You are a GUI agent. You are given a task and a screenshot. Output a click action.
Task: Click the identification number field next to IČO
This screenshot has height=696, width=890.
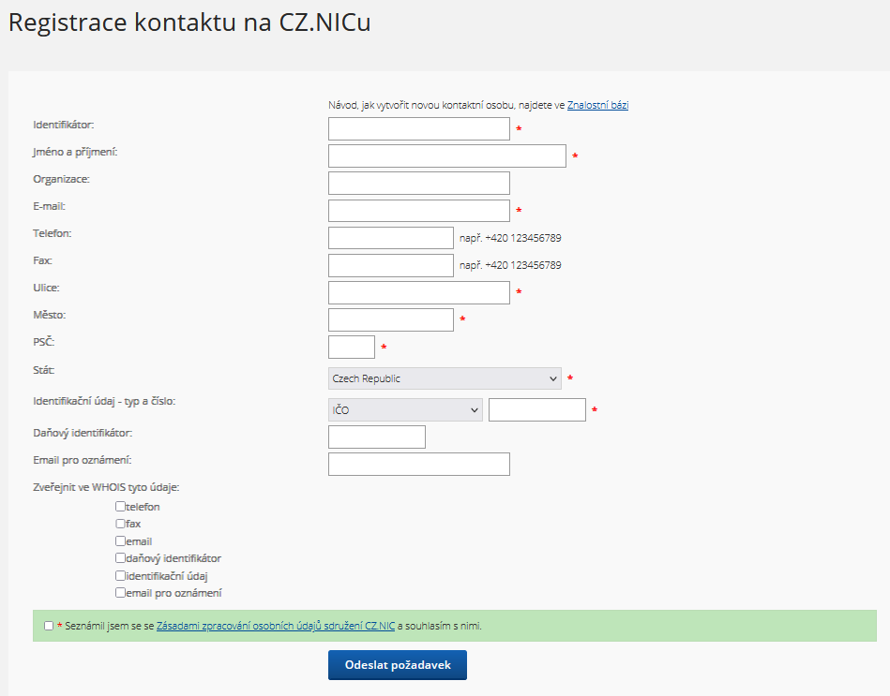pos(537,409)
